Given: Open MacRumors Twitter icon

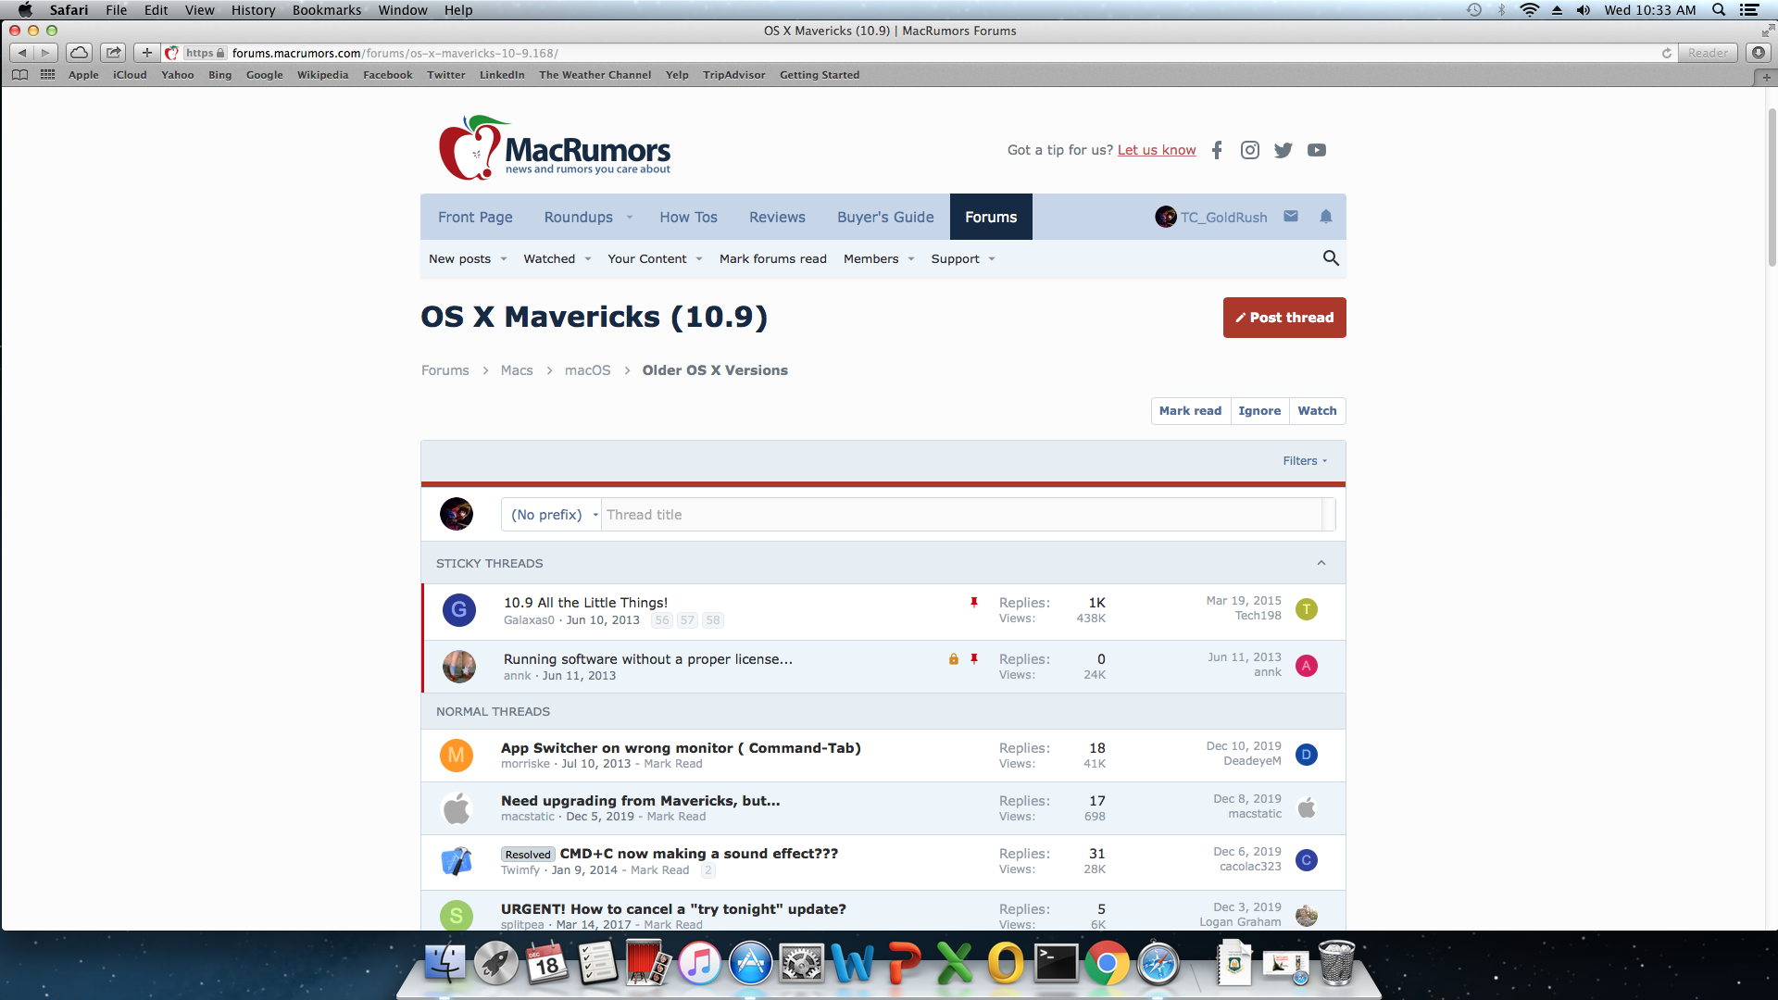Looking at the screenshot, I should pyautogui.click(x=1283, y=150).
